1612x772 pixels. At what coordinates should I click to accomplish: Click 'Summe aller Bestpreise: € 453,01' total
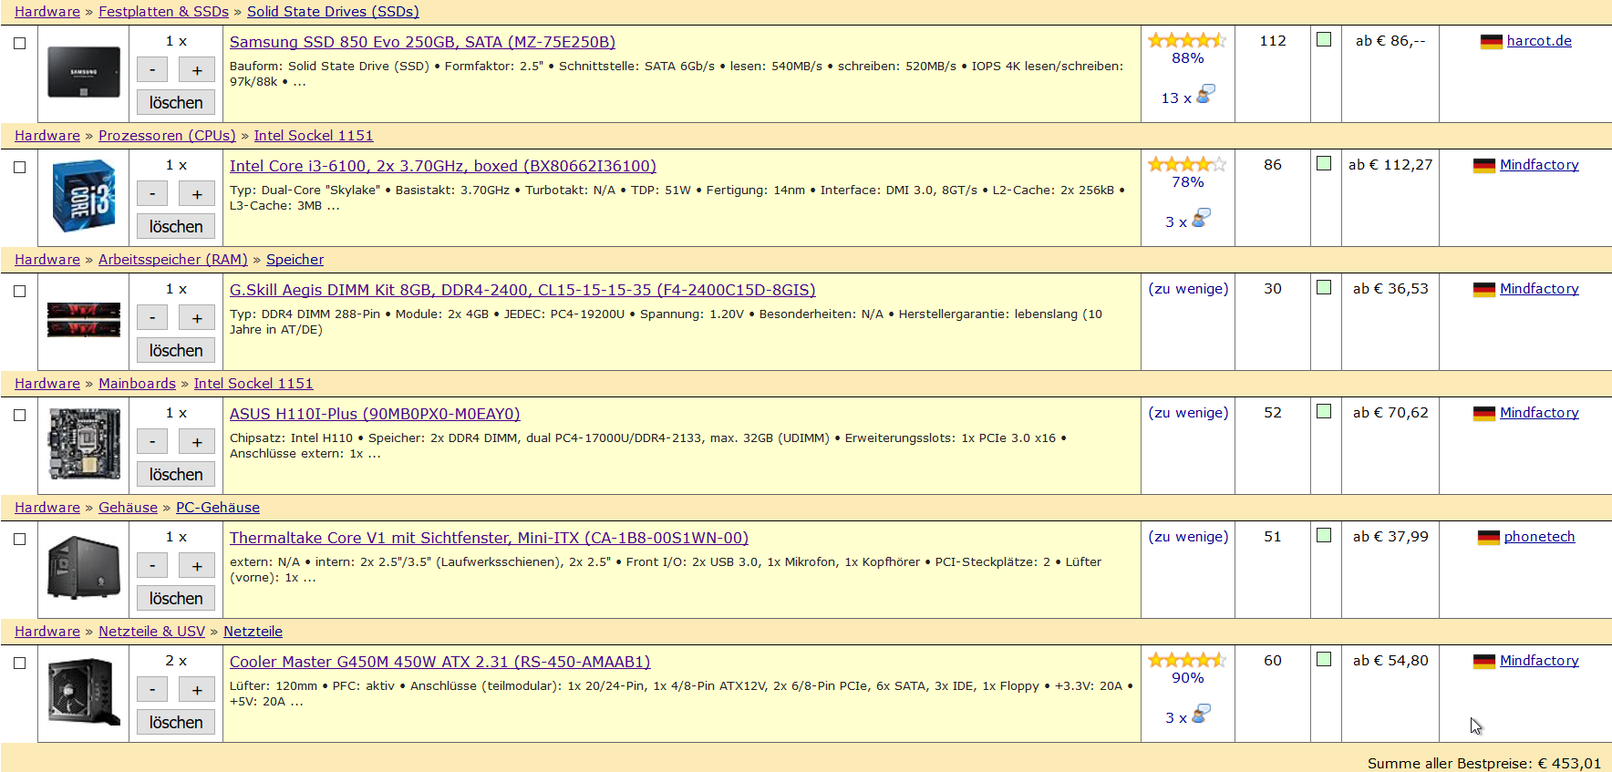[x=1484, y=764]
